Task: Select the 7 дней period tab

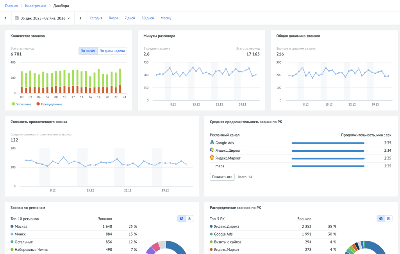Action: click(130, 18)
